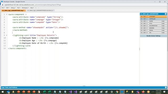The image size is (168, 94).
Task: Click line number 6 in the gutter
Action: (4, 27)
